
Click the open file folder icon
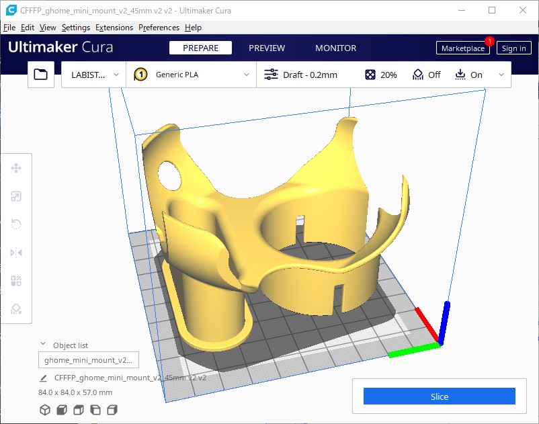click(41, 75)
